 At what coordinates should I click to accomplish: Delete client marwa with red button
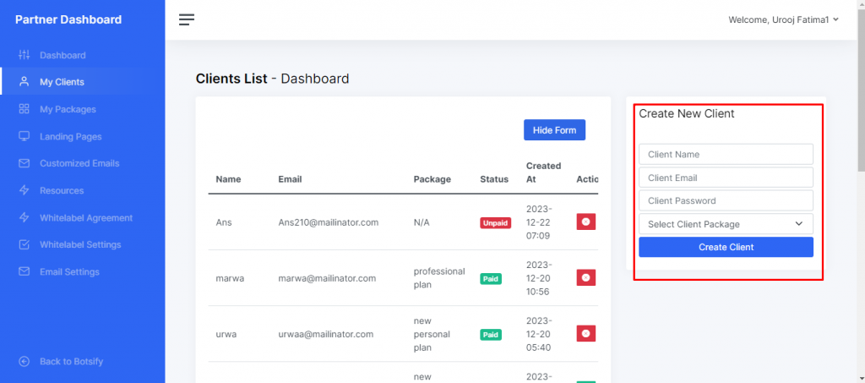tap(586, 277)
